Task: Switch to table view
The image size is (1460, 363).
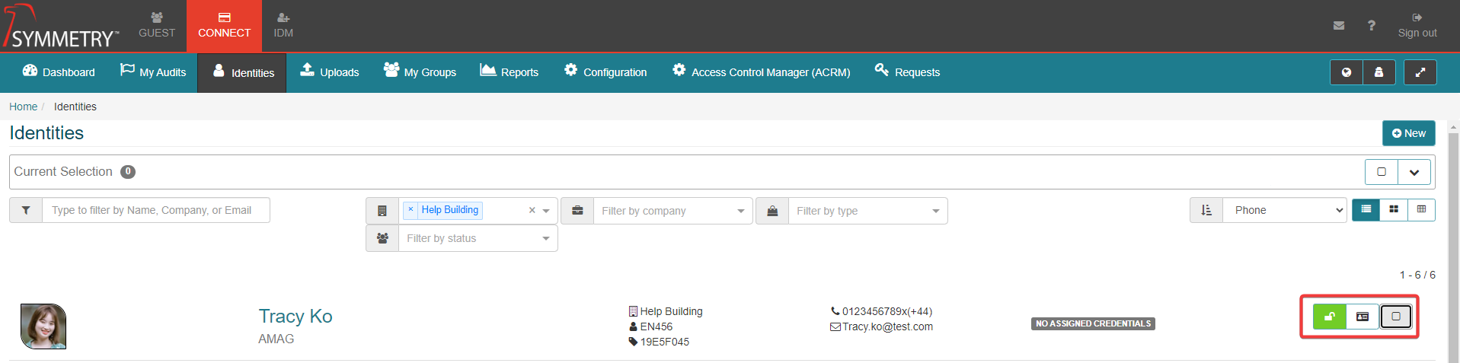Action: click(1421, 209)
